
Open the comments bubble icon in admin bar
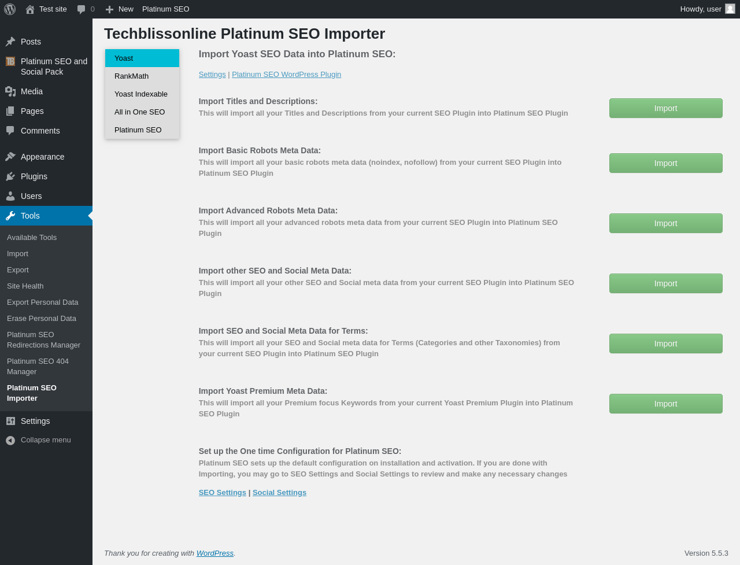[82, 9]
